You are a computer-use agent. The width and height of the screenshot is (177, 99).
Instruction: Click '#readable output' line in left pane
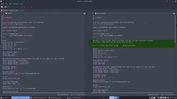click(9, 67)
